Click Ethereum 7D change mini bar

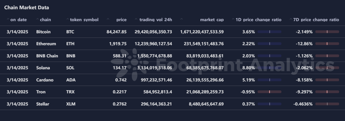327,44
